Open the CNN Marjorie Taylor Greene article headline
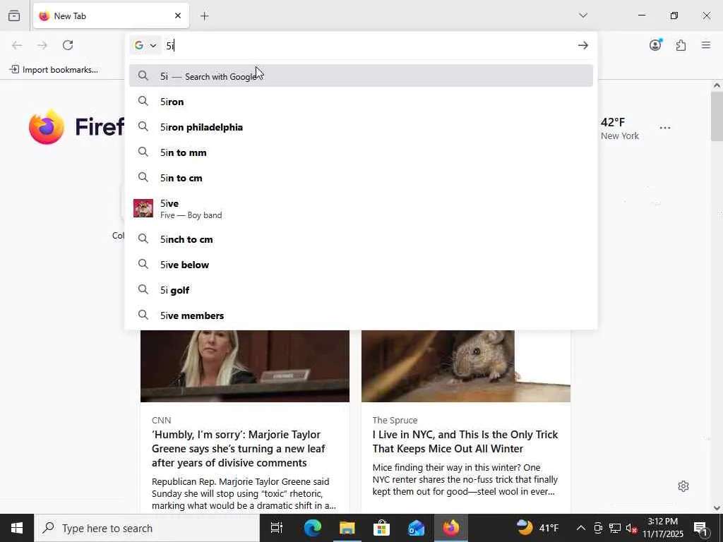The image size is (723, 542). (239, 448)
